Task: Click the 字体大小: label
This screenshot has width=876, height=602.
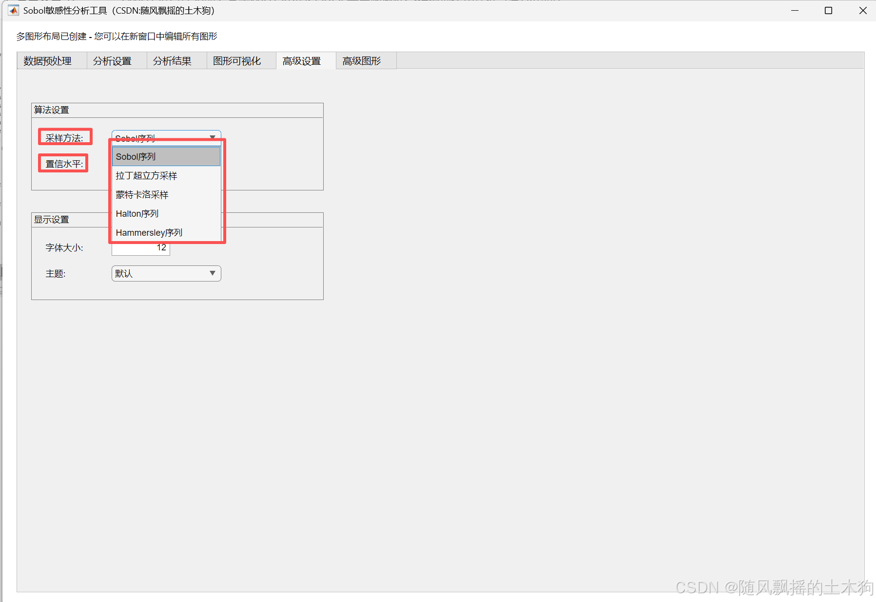Action: (x=64, y=248)
